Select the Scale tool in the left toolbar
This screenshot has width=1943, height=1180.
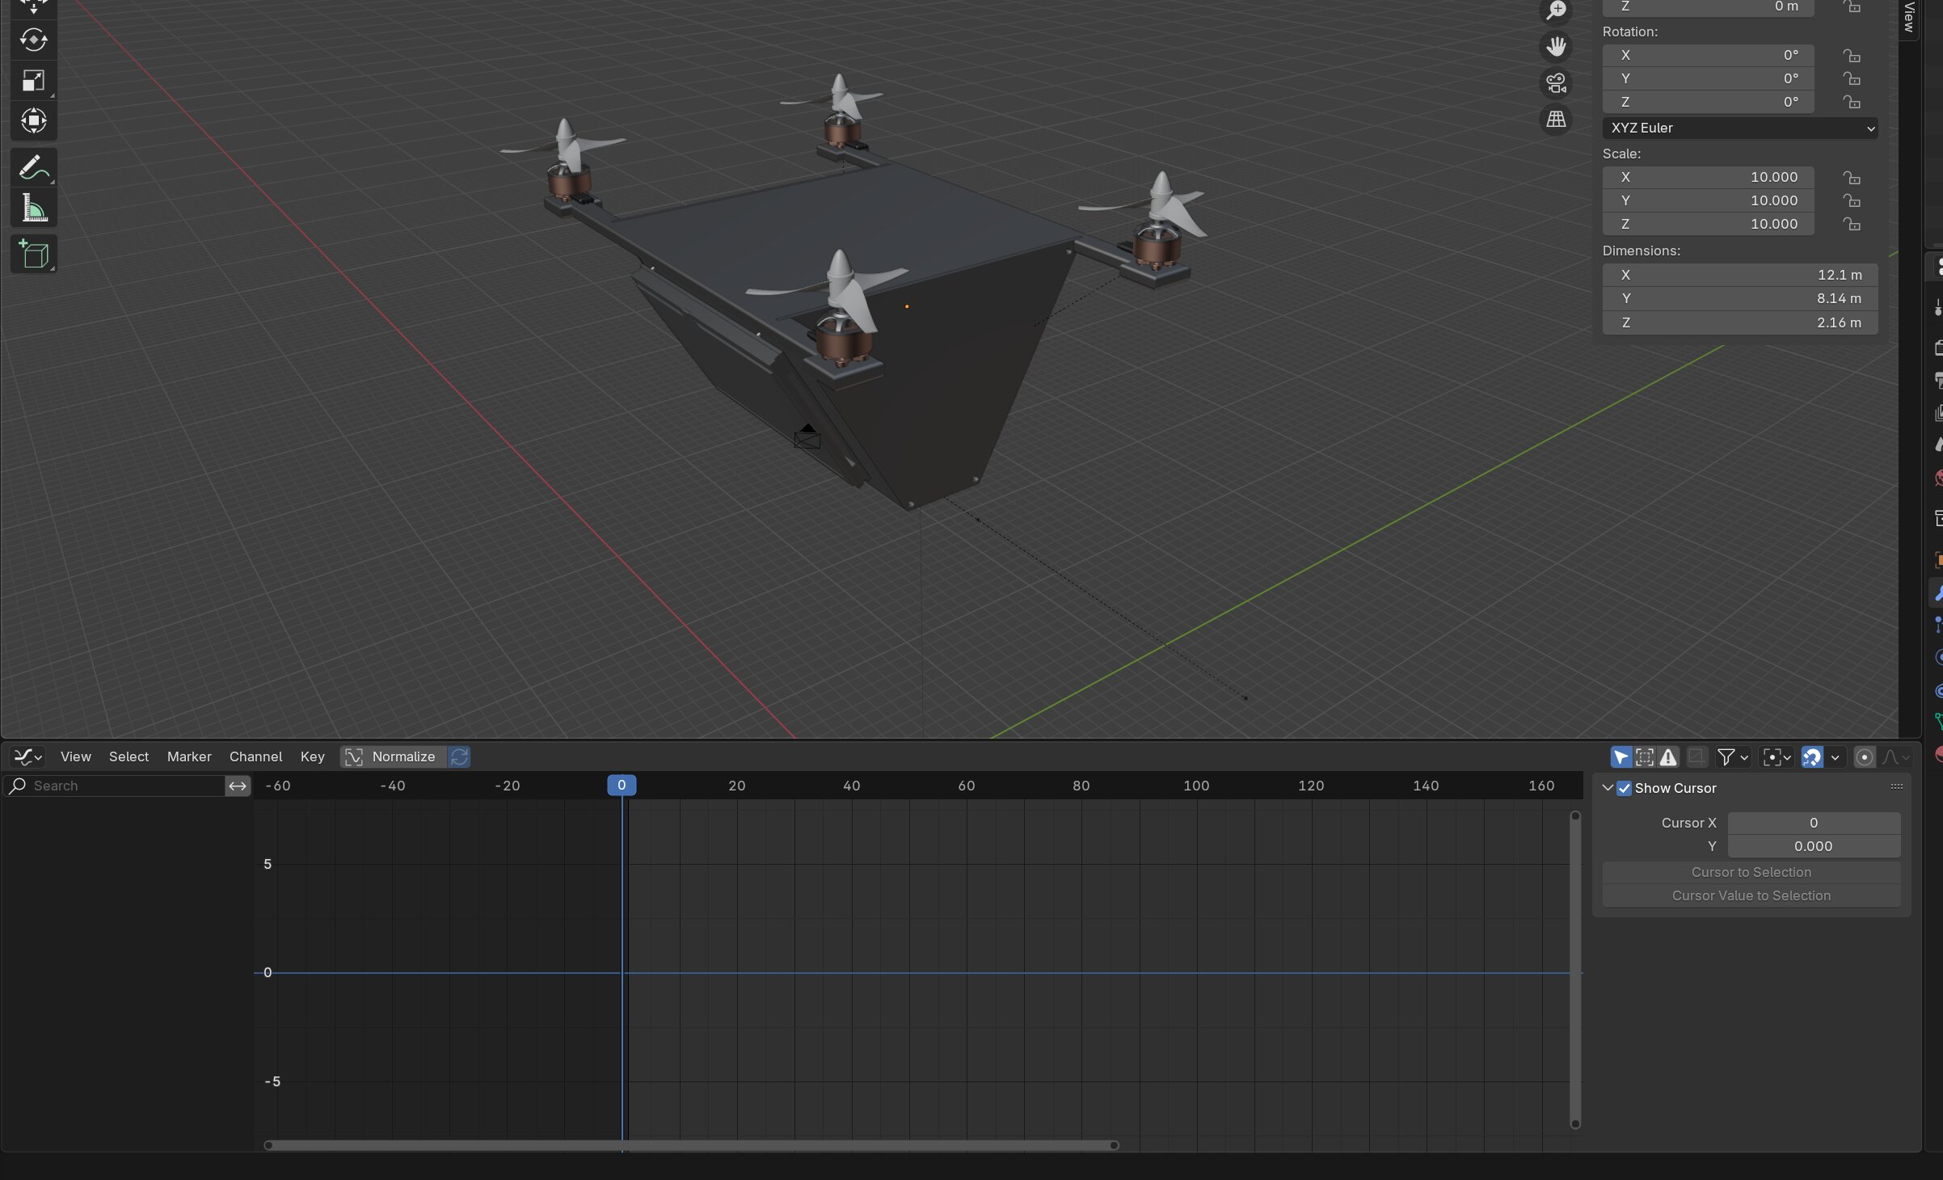[33, 80]
